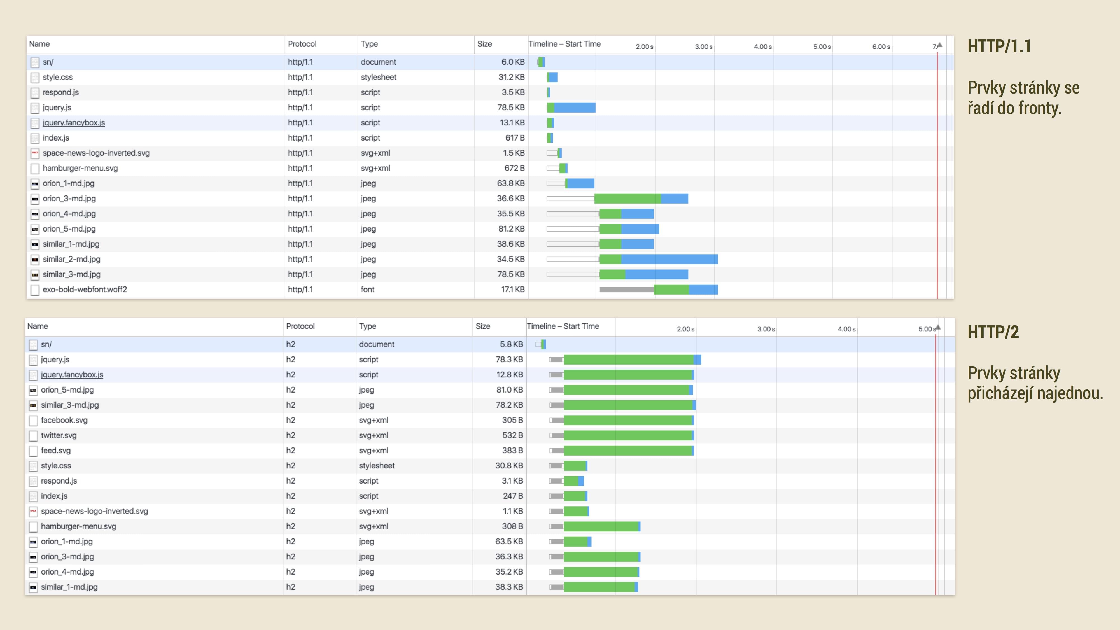Image resolution: width=1120 pixels, height=630 pixels.
Task: Click the space-news-logo-inverted.svg icon in top table
Action: tap(35, 153)
